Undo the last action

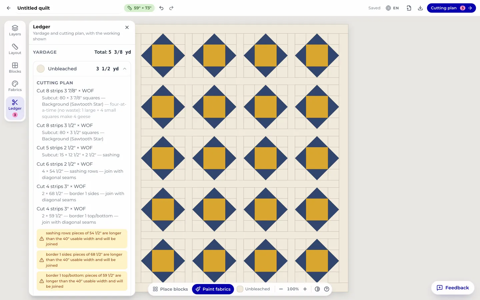click(x=161, y=8)
